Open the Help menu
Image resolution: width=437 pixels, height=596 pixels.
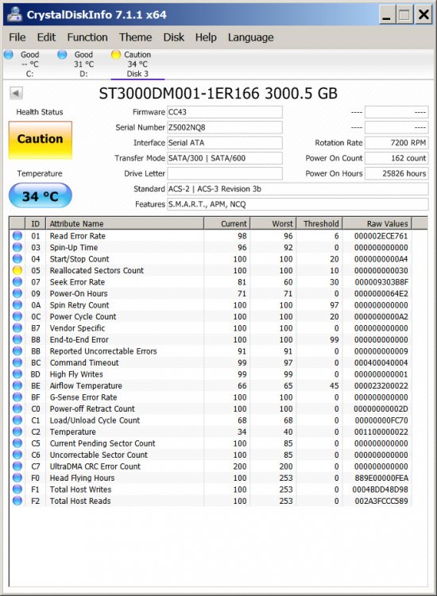point(206,37)
